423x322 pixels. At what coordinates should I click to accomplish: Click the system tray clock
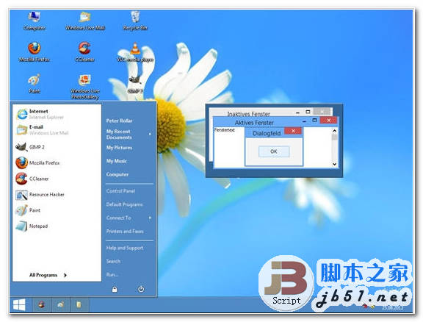click(x=392, y=307)
